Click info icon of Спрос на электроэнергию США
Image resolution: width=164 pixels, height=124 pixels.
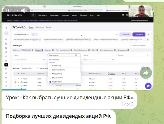pyautogui.click(x=117, y=40)
